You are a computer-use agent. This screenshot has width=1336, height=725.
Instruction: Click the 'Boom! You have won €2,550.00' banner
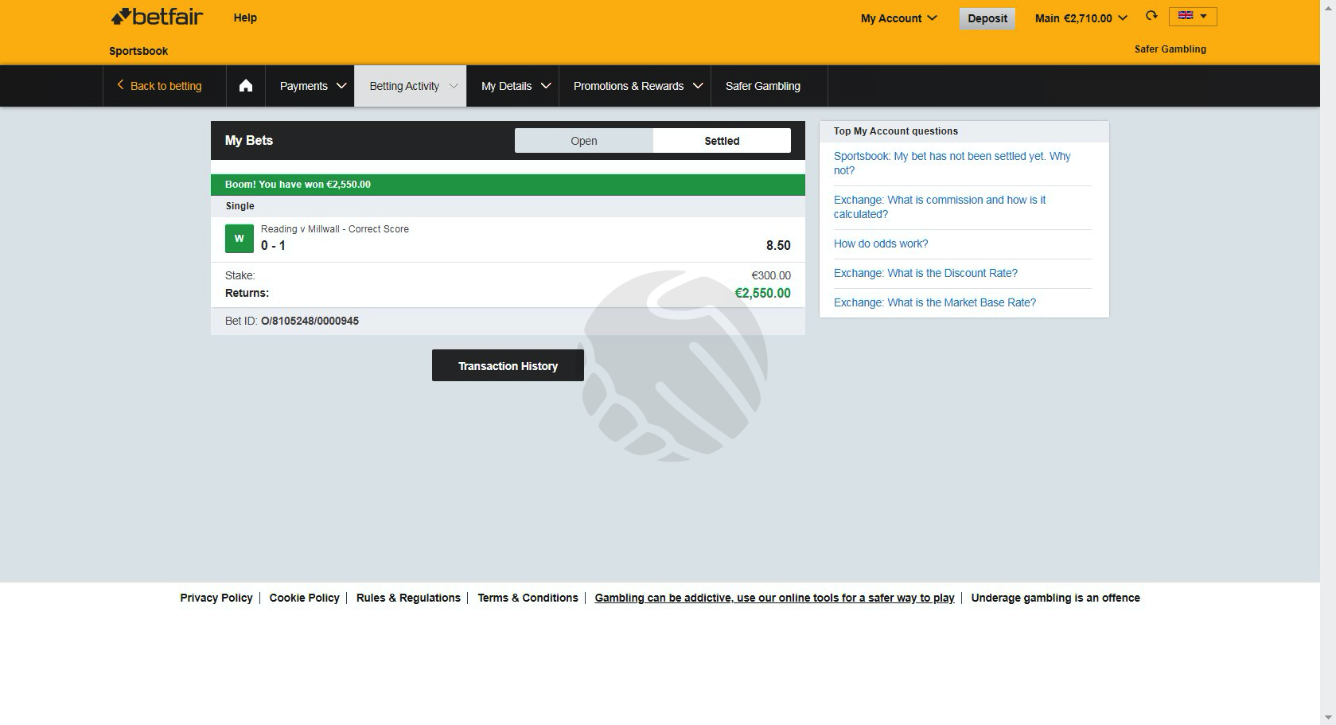508,185
